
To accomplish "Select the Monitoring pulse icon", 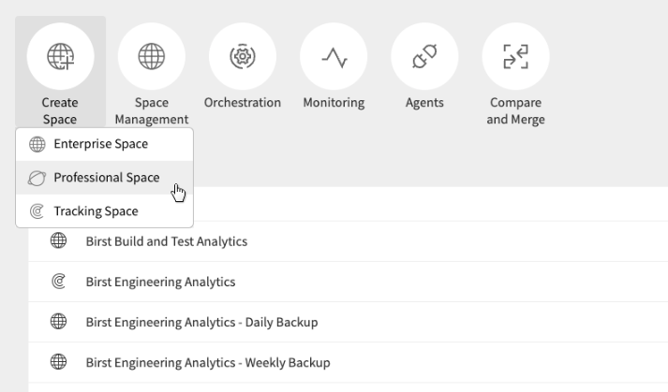I will click(x=334, y=57).
